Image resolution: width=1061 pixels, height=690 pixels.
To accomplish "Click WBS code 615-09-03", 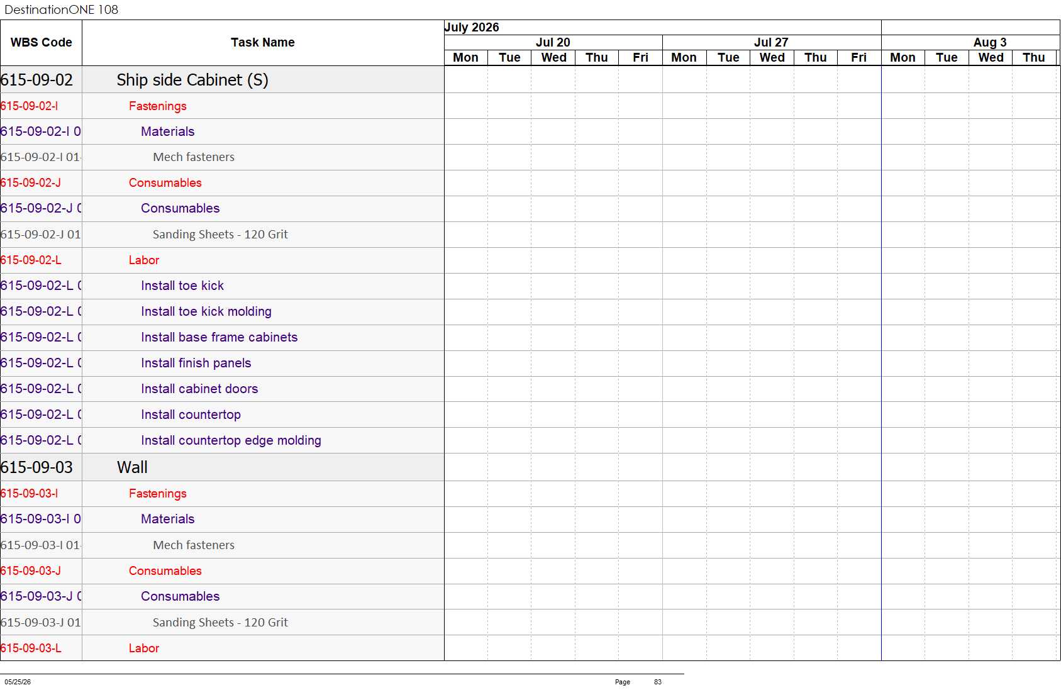I will click(36, 467).
